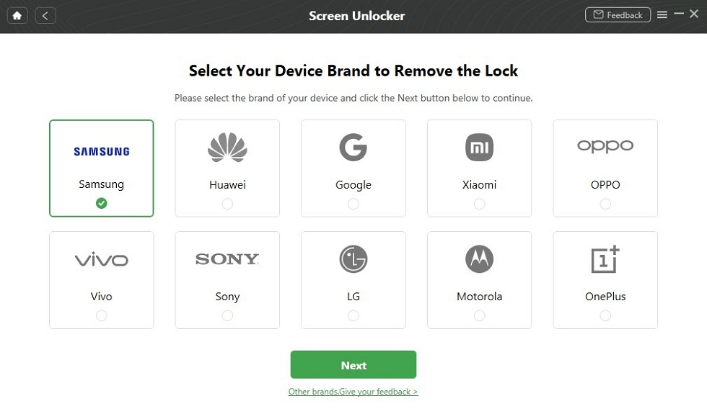Open the home screen icon

pyautogui.click(x=17, y=14)
